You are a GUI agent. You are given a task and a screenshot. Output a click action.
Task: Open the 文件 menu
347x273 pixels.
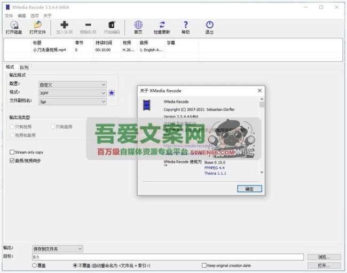[9, 15]
